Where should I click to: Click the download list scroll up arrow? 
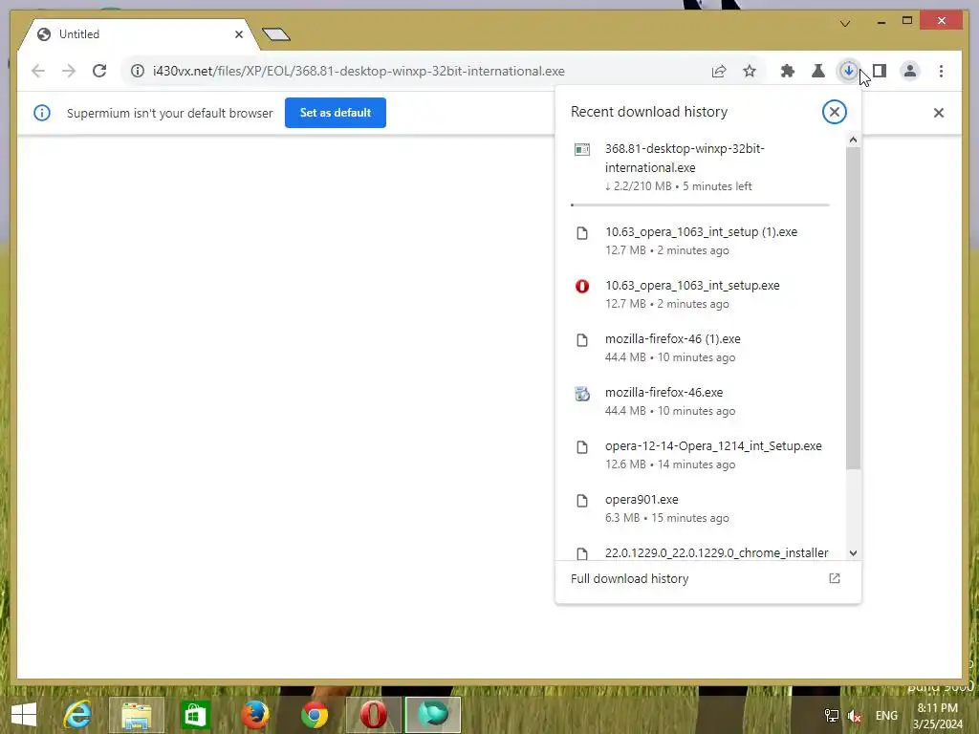pyautogui.click(x=853, y=140)
